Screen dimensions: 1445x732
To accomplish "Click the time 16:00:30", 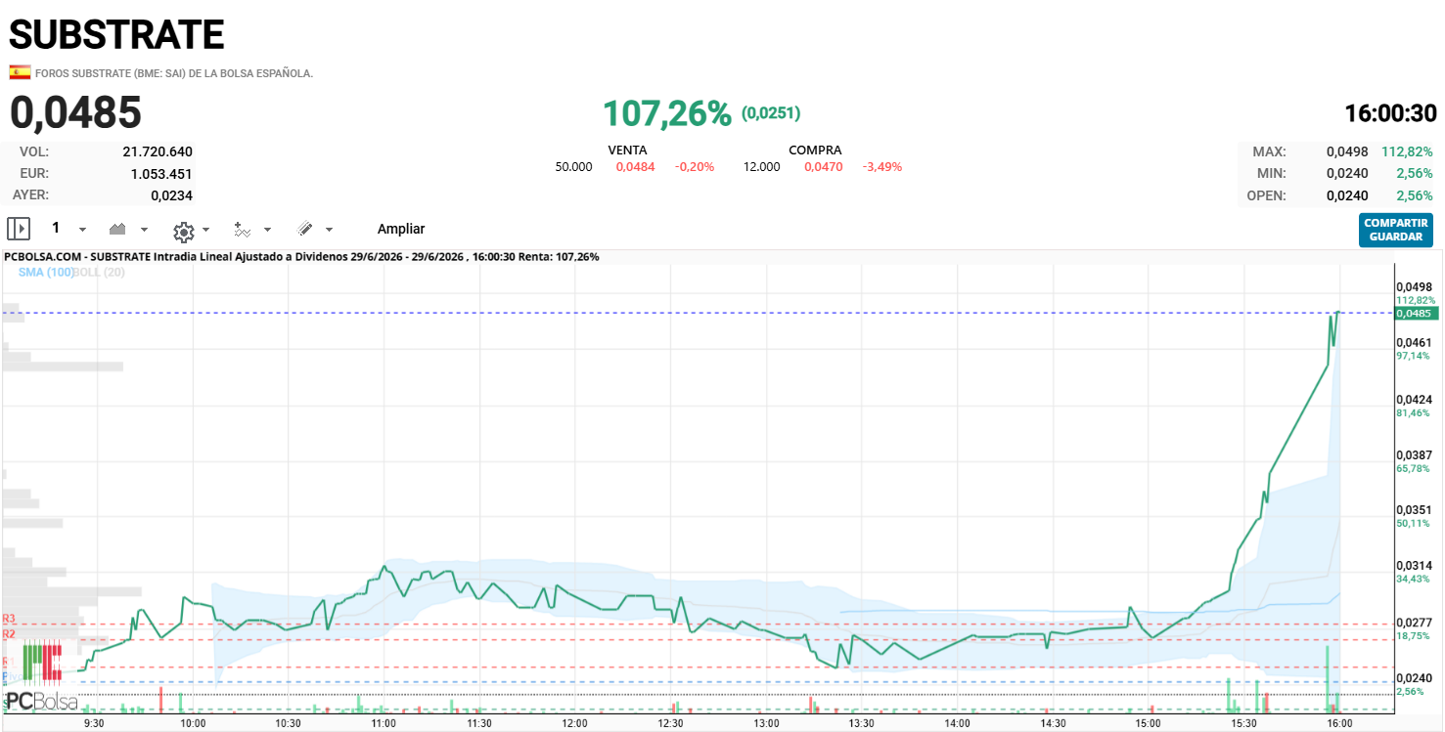I will tap(1390, 113).
